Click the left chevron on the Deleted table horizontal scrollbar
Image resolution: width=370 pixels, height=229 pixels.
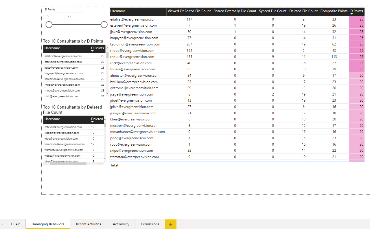click(x=46, y=163)
